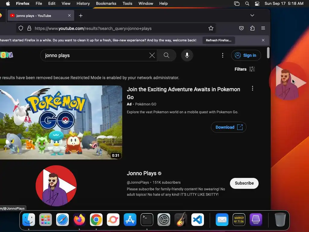The width and height of the screenshot is (309, 232).
Task: Open the Firefox application menu
Action: pos(23,4)
